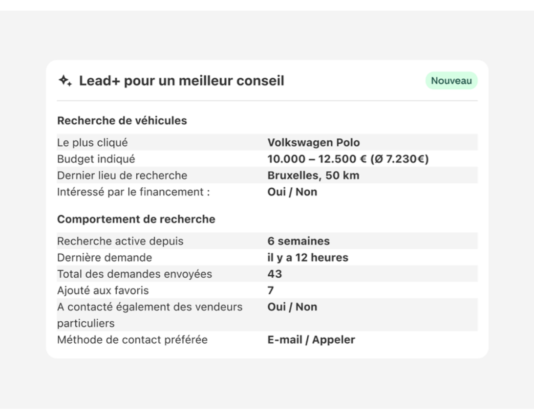The height and width of the screenshot is (420, 534).
Task: Click the 6 semaines value
Action: click(x=298, y=241)
